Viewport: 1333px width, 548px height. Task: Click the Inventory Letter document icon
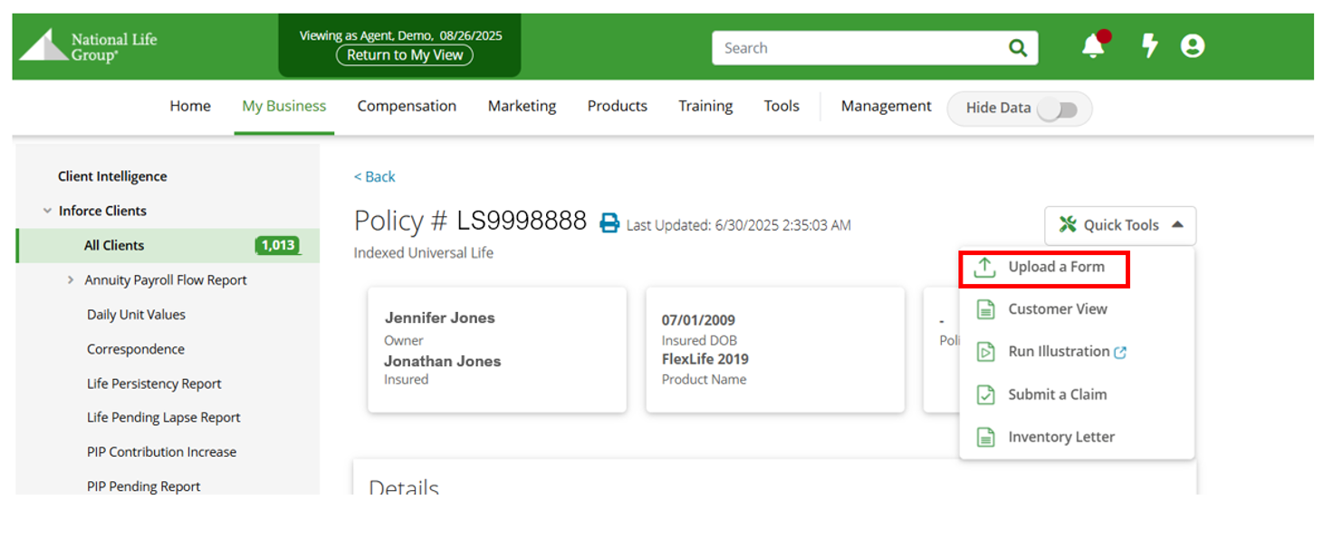[985, 438]
